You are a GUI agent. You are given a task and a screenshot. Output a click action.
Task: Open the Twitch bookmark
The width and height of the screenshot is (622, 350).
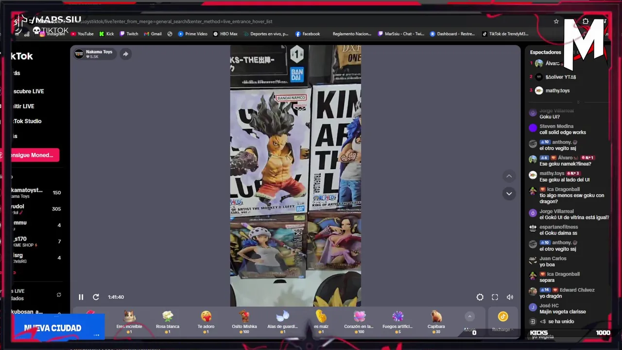pyautogui.click(x=129, y=34)
